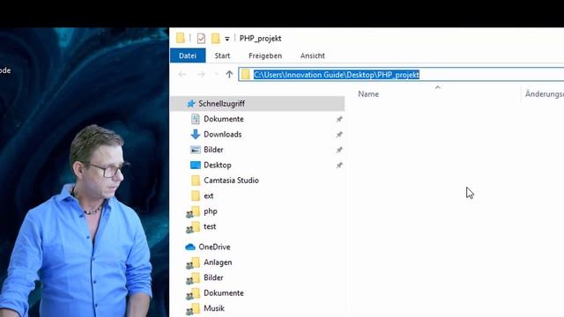The image size is (564, 317).
Task: Click the ext folder icon
Action: click(196, 195)
